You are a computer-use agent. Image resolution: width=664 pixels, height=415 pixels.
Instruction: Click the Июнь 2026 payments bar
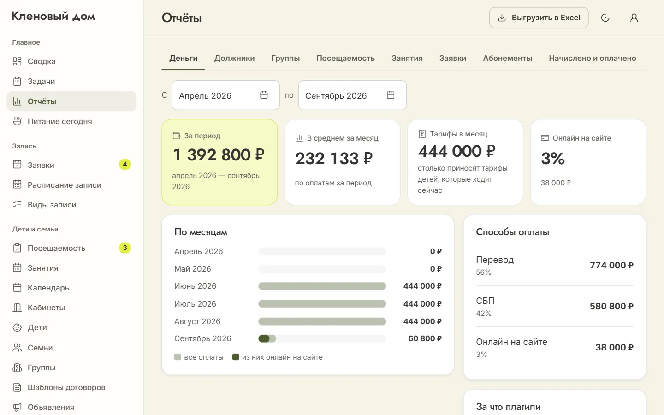click(x=322, y=286)
